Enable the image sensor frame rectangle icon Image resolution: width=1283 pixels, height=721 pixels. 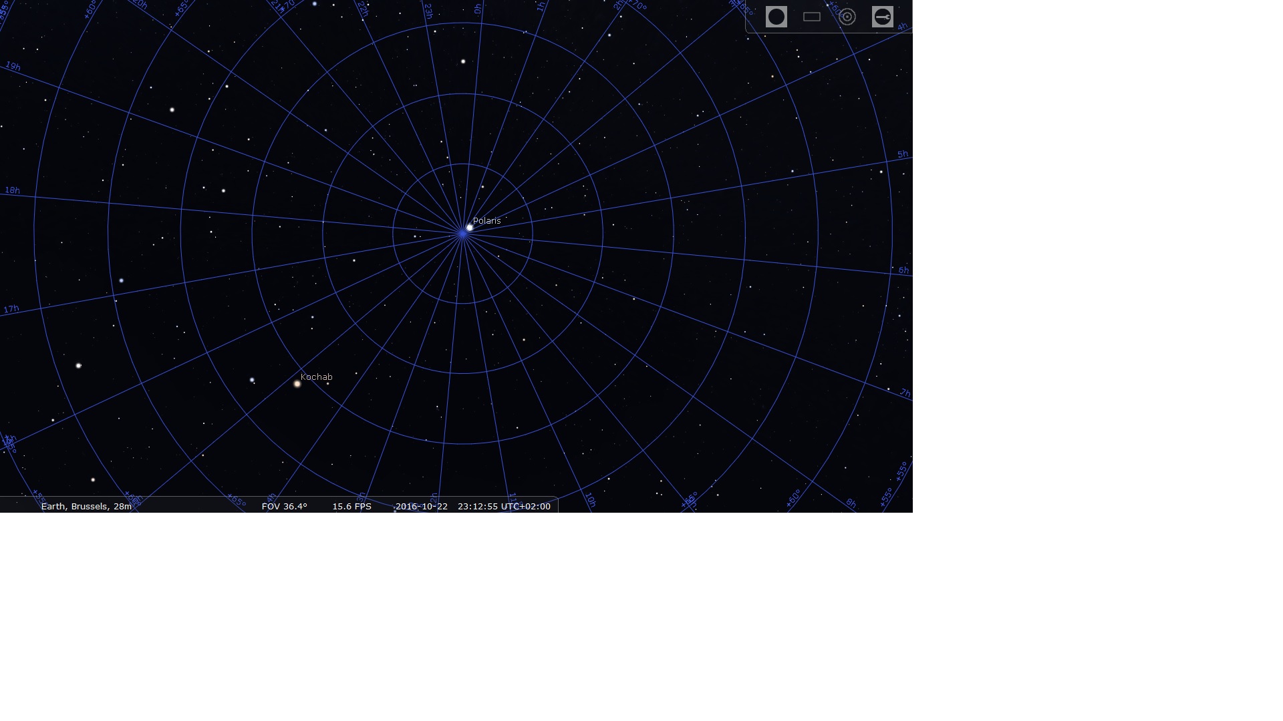coord(811,17)
